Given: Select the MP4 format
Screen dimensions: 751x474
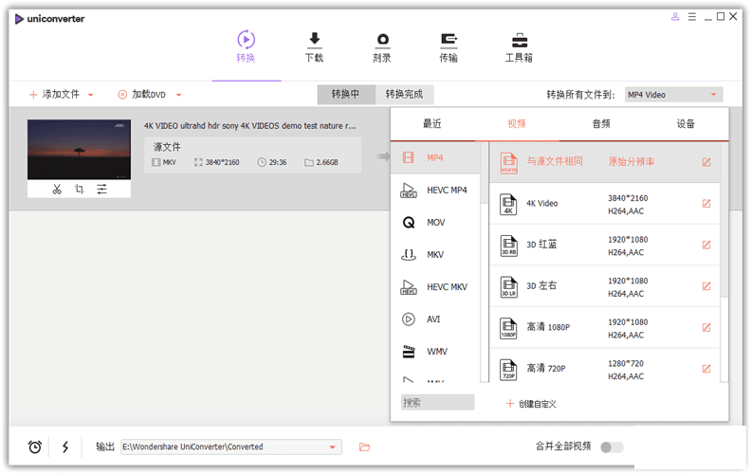Looking at the screenshot, I should click(x=435, y=157).
